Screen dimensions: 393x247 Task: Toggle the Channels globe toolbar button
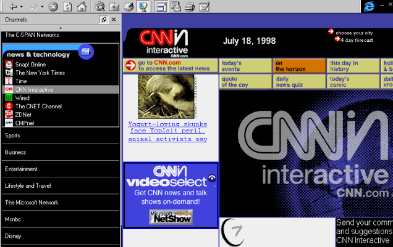(x=143, y=7)
